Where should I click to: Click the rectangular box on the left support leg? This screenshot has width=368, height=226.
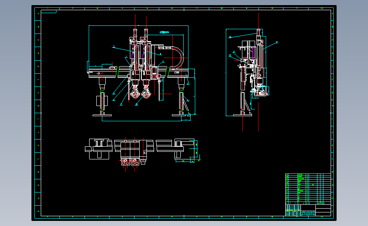click(x=102, y=100)
